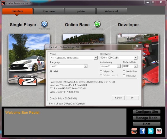The image size is (167, 139).
Task: Open the Resolution dropdown
Action: tap(135, 58)
